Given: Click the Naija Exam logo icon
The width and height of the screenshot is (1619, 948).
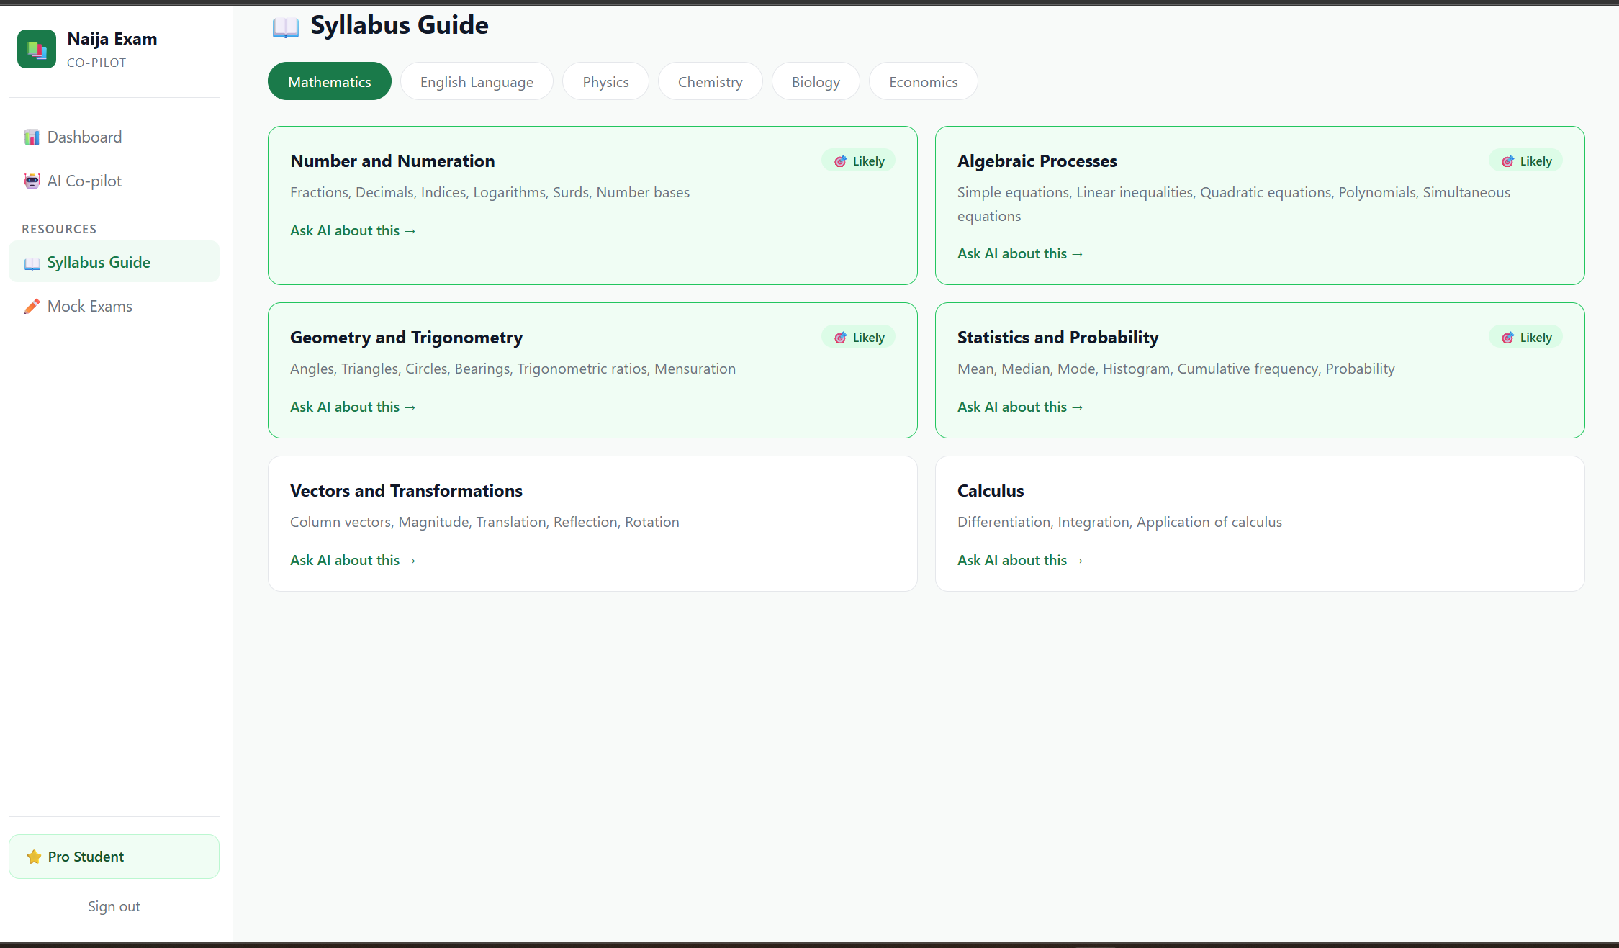Looking at the screenshot, I should 37,49.
